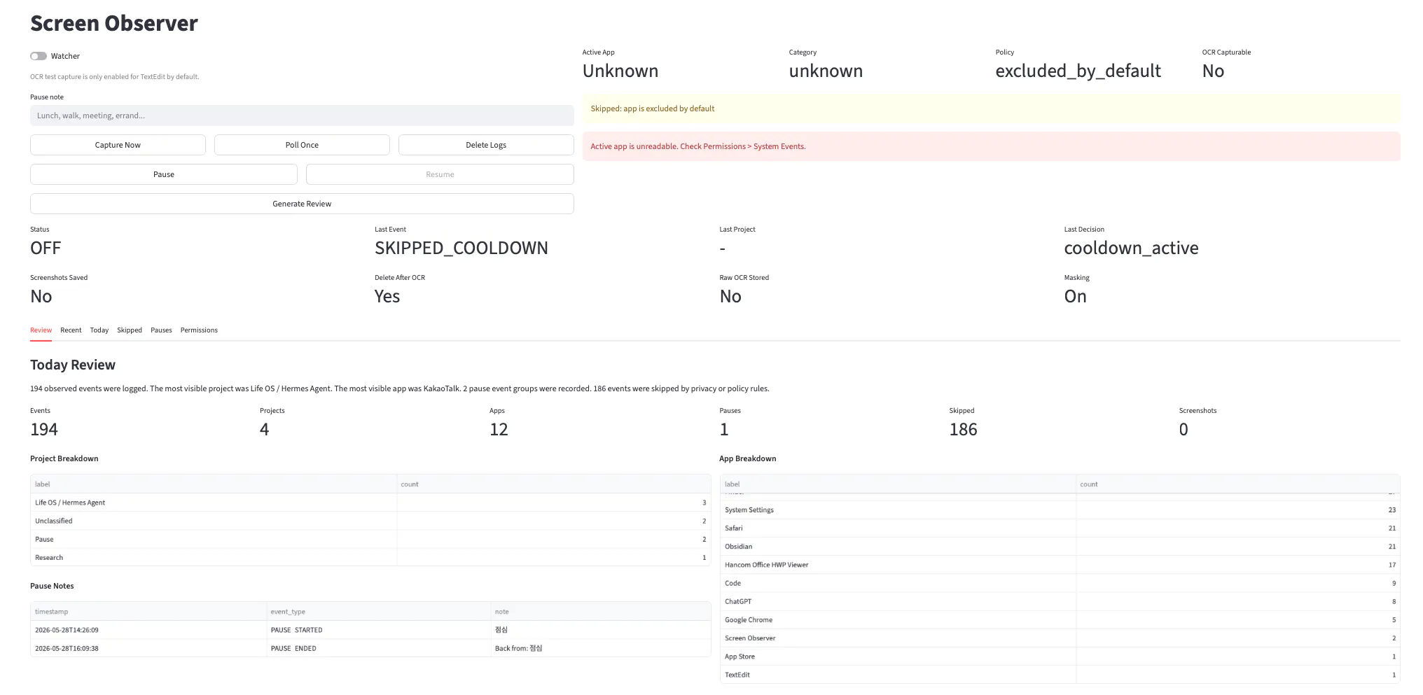Click the 2026-05-28T16:09:38 timestamp cell
This screenshot has height=695, width=1423.
(x=148, y=648)
